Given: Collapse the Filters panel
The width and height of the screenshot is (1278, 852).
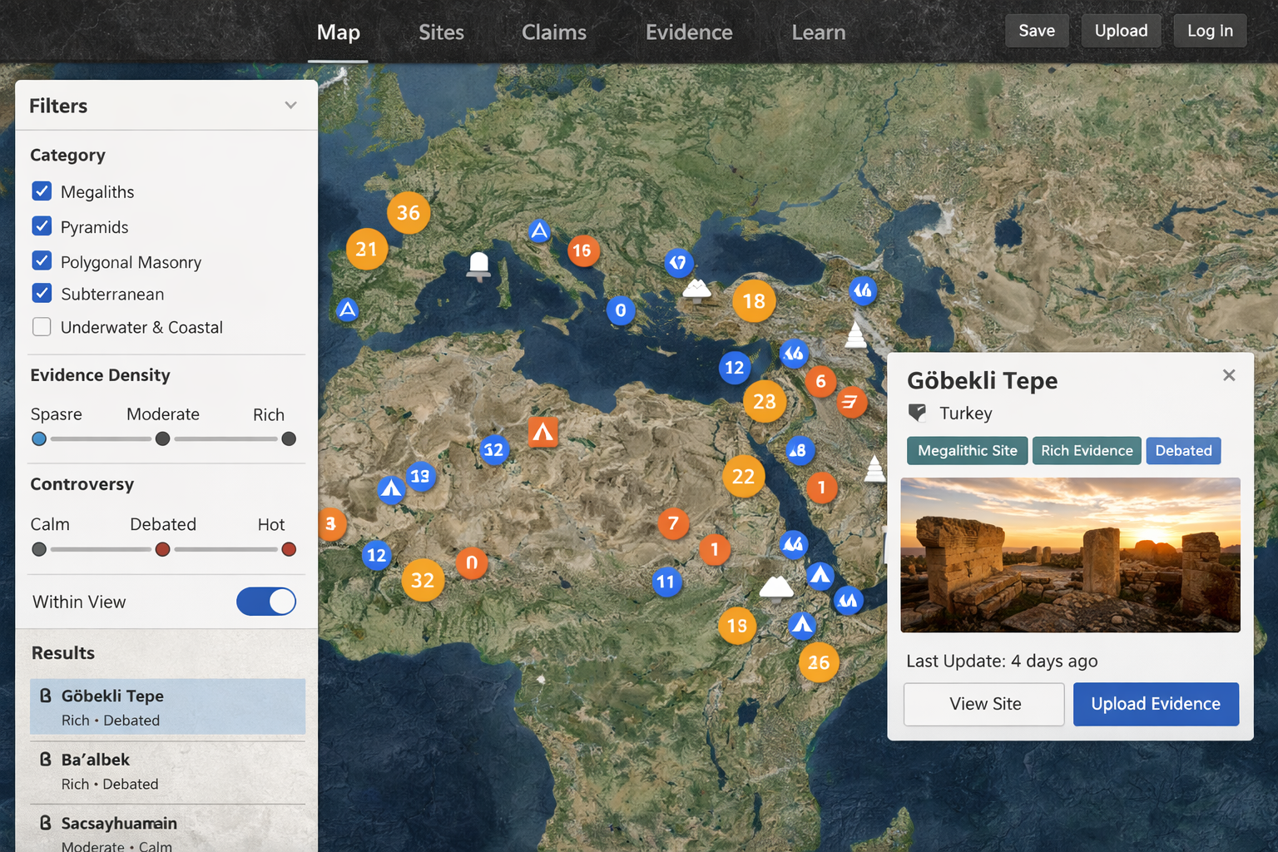Looking at the screenshot, I should (x=290, y=105).
